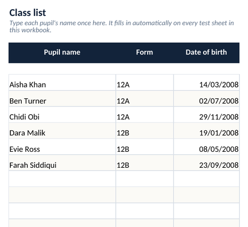
Task: Click the first empty name cell below Farah Siddiqui
Action: pos(62,179)
